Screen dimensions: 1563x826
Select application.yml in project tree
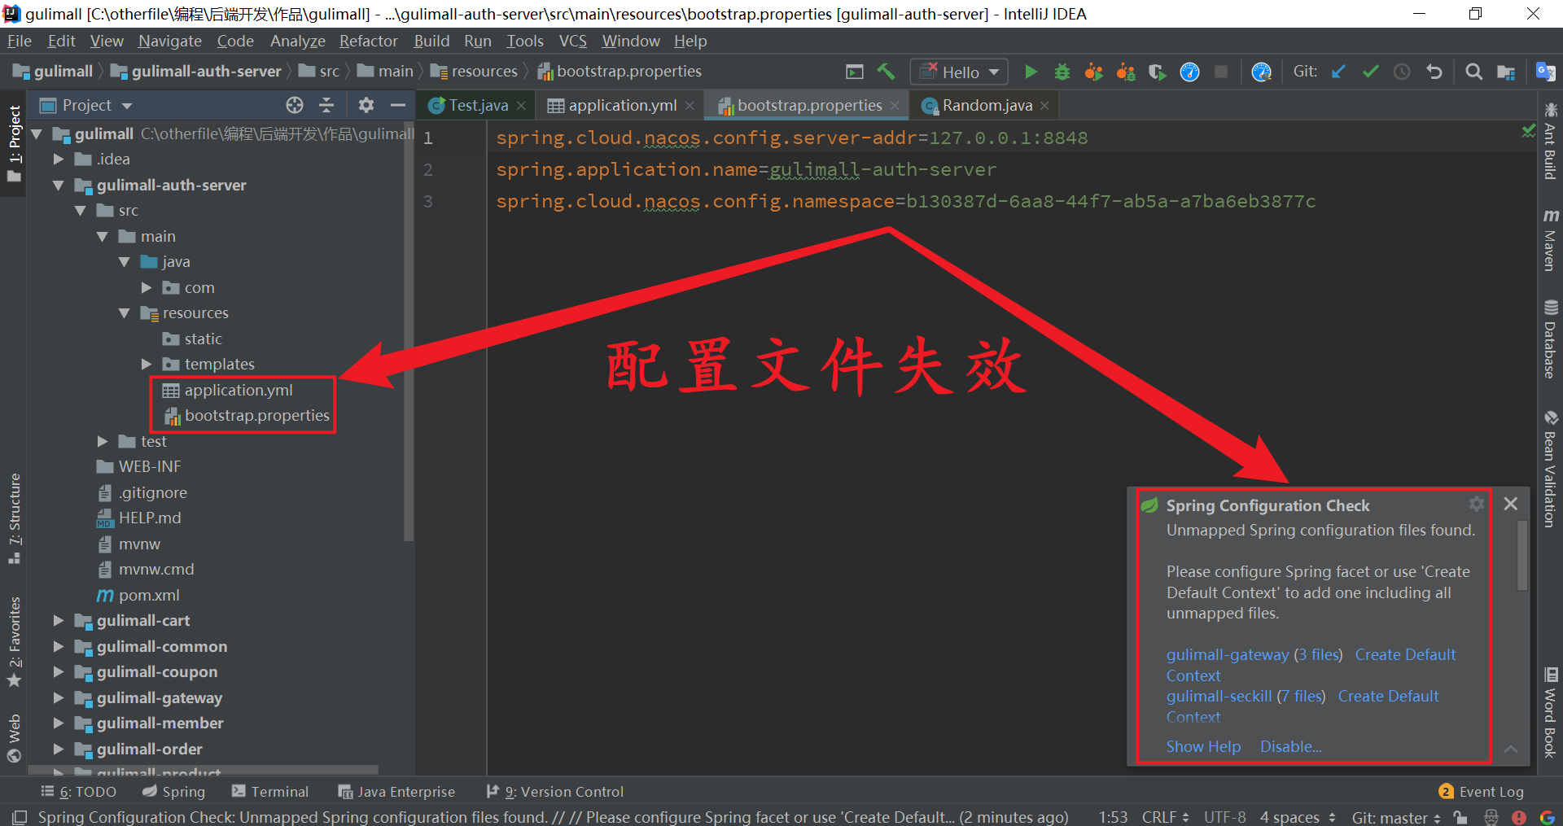click(x=239, y=391)
